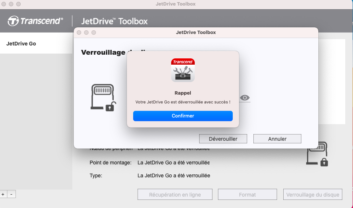Click the Déverouiller button
Screen dimensions: 353x208
click(223, 139)
